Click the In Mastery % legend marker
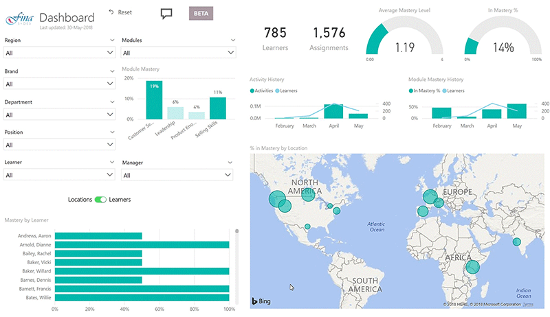 tap(410, 91)
